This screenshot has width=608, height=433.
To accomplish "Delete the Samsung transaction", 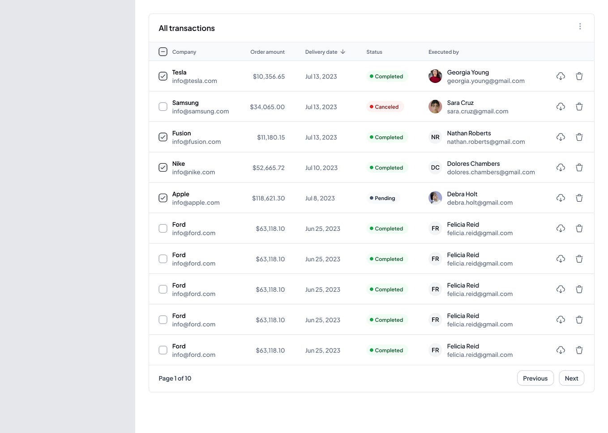I will click(579, 106).
